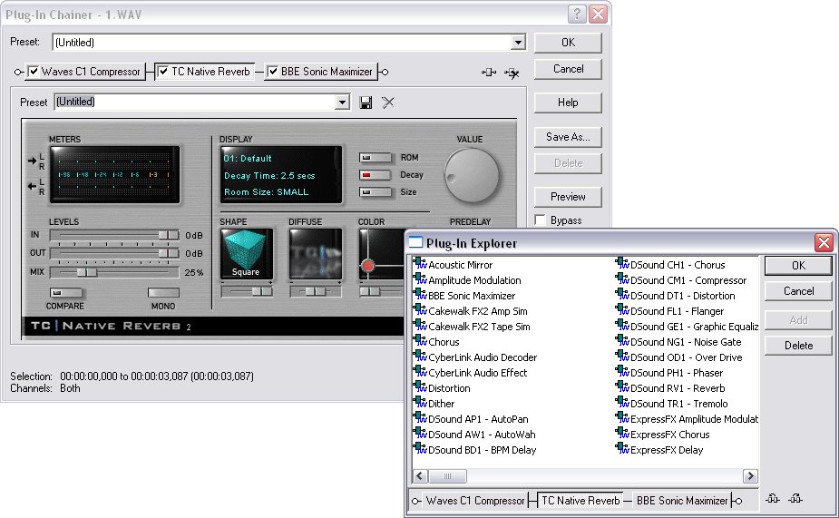This screenshot has height=518, width=839.
Task: Uncheck the TC Native Reverb checkbox
Action: point(163,71)
